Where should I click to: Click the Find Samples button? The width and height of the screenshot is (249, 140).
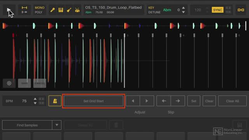coord(27,125)
